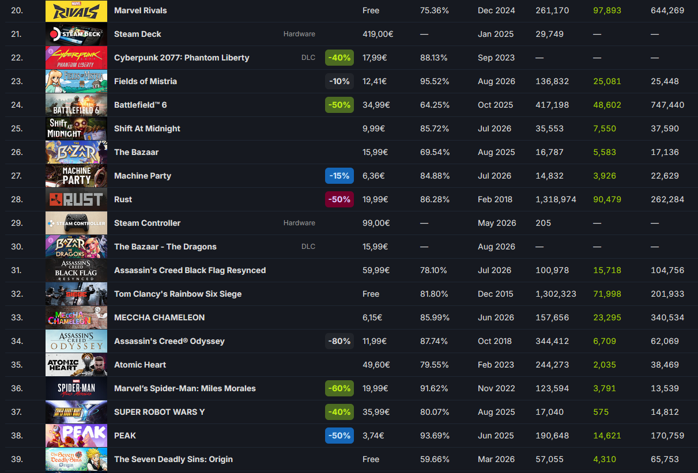
Task: Click the -50% discount badge next to Rust
Action: pos(339,199)
